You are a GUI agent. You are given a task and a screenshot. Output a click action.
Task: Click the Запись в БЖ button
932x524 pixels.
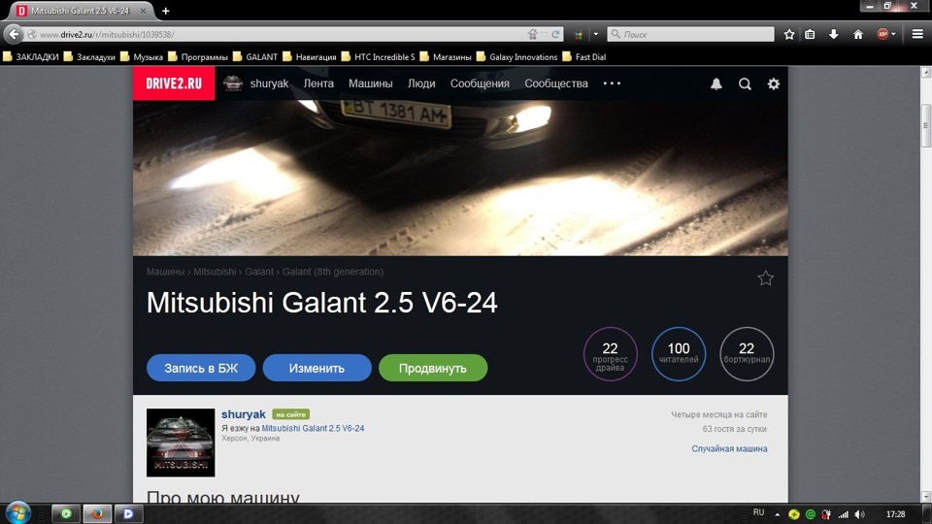coord(201,368)
